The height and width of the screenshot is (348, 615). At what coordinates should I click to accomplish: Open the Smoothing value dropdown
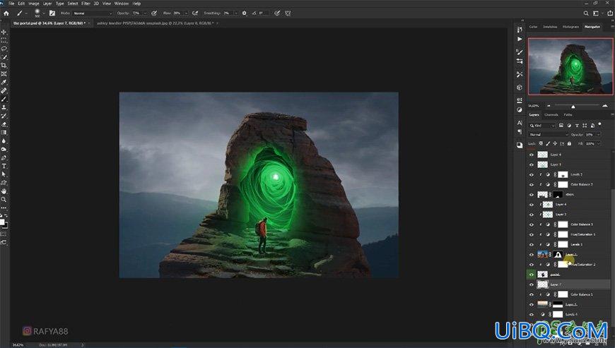coord(235,13)
